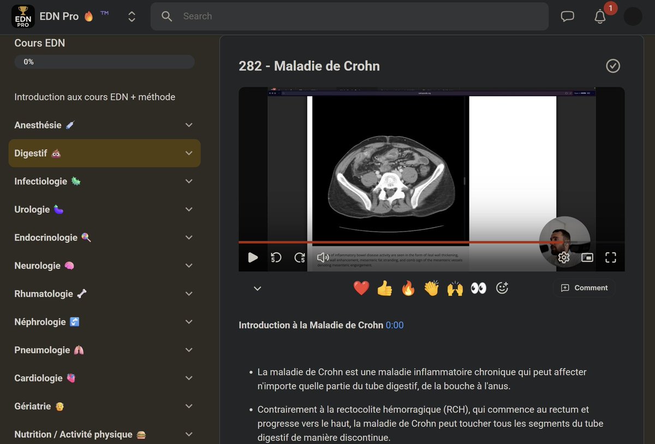
Task: Switch the video to fullscreen
Action: 610,257
